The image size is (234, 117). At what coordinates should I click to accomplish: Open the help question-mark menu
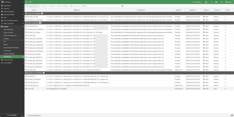click(217, 2)
